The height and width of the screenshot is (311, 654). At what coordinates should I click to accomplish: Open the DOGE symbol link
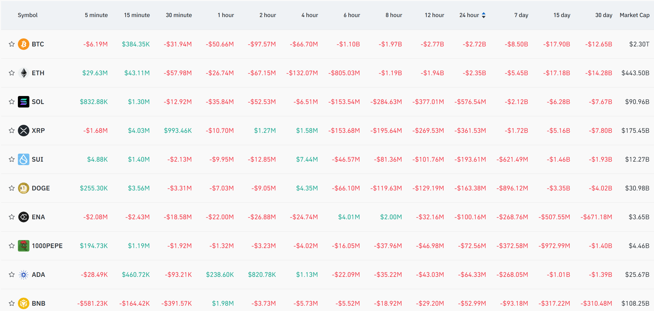[x=41, y=188]
